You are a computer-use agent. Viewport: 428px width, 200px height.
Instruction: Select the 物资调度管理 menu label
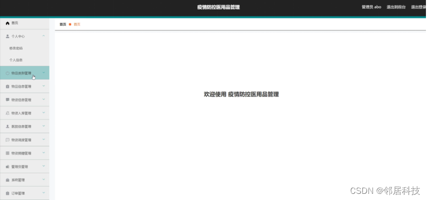pos(22,140)
